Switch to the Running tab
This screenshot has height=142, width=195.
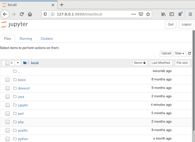(x=26, y=39)
